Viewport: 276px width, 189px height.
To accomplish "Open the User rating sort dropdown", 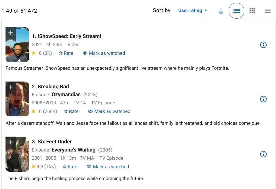I will click(192, 10).
